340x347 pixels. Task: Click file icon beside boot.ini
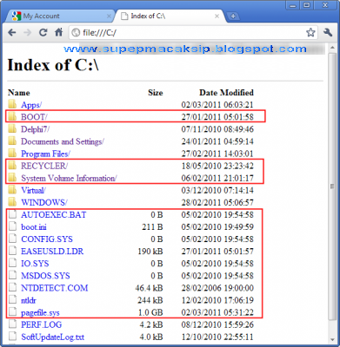[12, 226]
